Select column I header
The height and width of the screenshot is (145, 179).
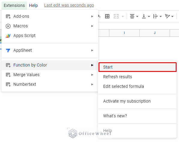pos(124,33)
